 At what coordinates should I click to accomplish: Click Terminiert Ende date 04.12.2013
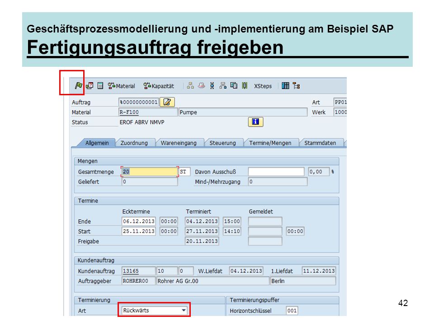pyautogui.click(x=202, y=221)
